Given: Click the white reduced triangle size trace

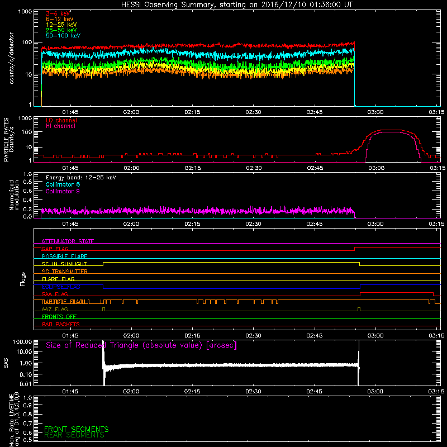Looking at the screenshot, I should coord(231,365).
